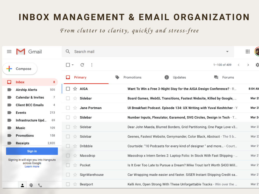
Task: Click the Events label icon
Action: pyautogui.click(x=9, y=113)
